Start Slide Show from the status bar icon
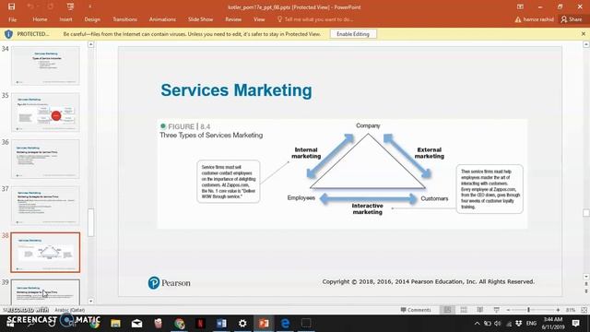Image resolution: width=590 pixels, height=332 pixels. coord(497,310)
